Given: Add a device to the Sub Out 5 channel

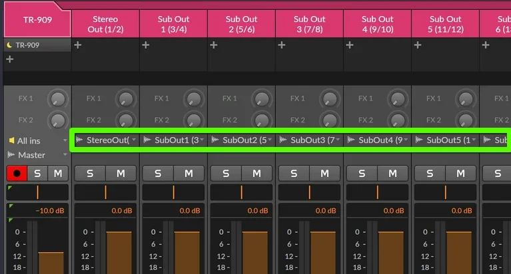Looking at the screenshot, I should click(418, 45).
